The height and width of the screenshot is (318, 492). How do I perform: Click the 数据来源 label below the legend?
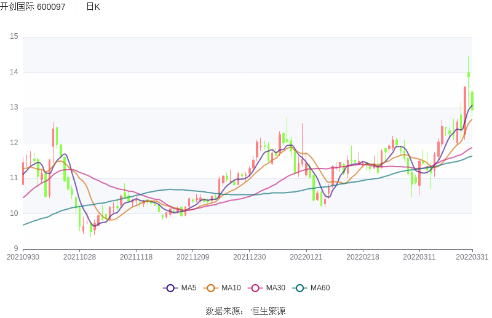click(224, 311)
